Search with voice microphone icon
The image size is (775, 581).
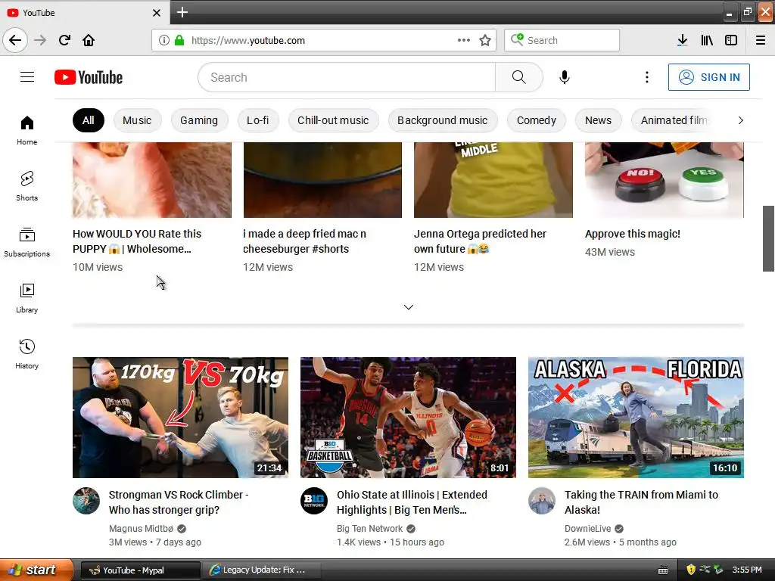click(x=565, y=77)
